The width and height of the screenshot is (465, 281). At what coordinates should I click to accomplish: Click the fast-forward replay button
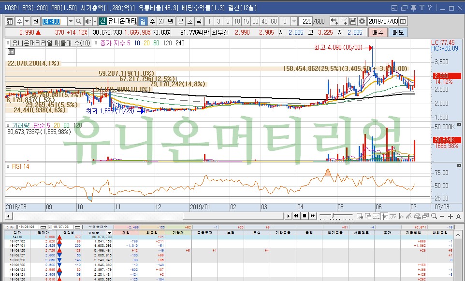pos(313,216)
